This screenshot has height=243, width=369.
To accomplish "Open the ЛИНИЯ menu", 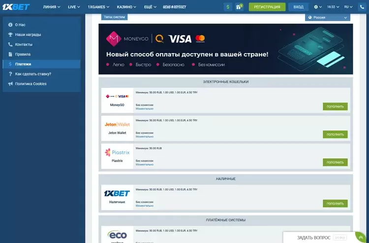I will 52,7.
